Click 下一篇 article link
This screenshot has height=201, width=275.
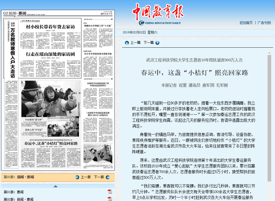148,42
